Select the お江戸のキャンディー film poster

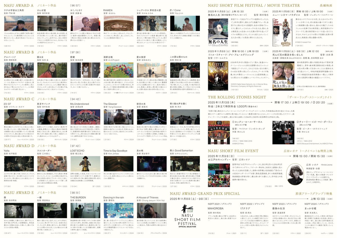[219, 175]
